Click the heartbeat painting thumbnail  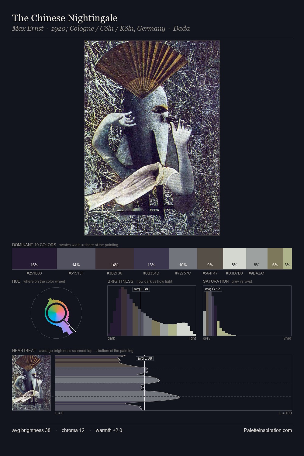click(x=31, y=383)
